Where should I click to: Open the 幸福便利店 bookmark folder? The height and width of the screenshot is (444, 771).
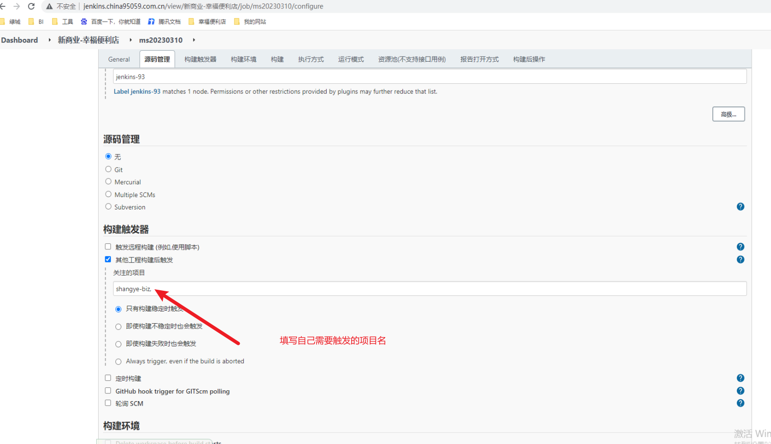point(207,22)
